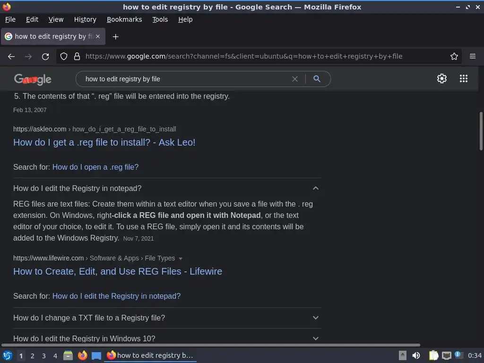Click the Google logo
The image size is (484, 363).
pos(33,79)
